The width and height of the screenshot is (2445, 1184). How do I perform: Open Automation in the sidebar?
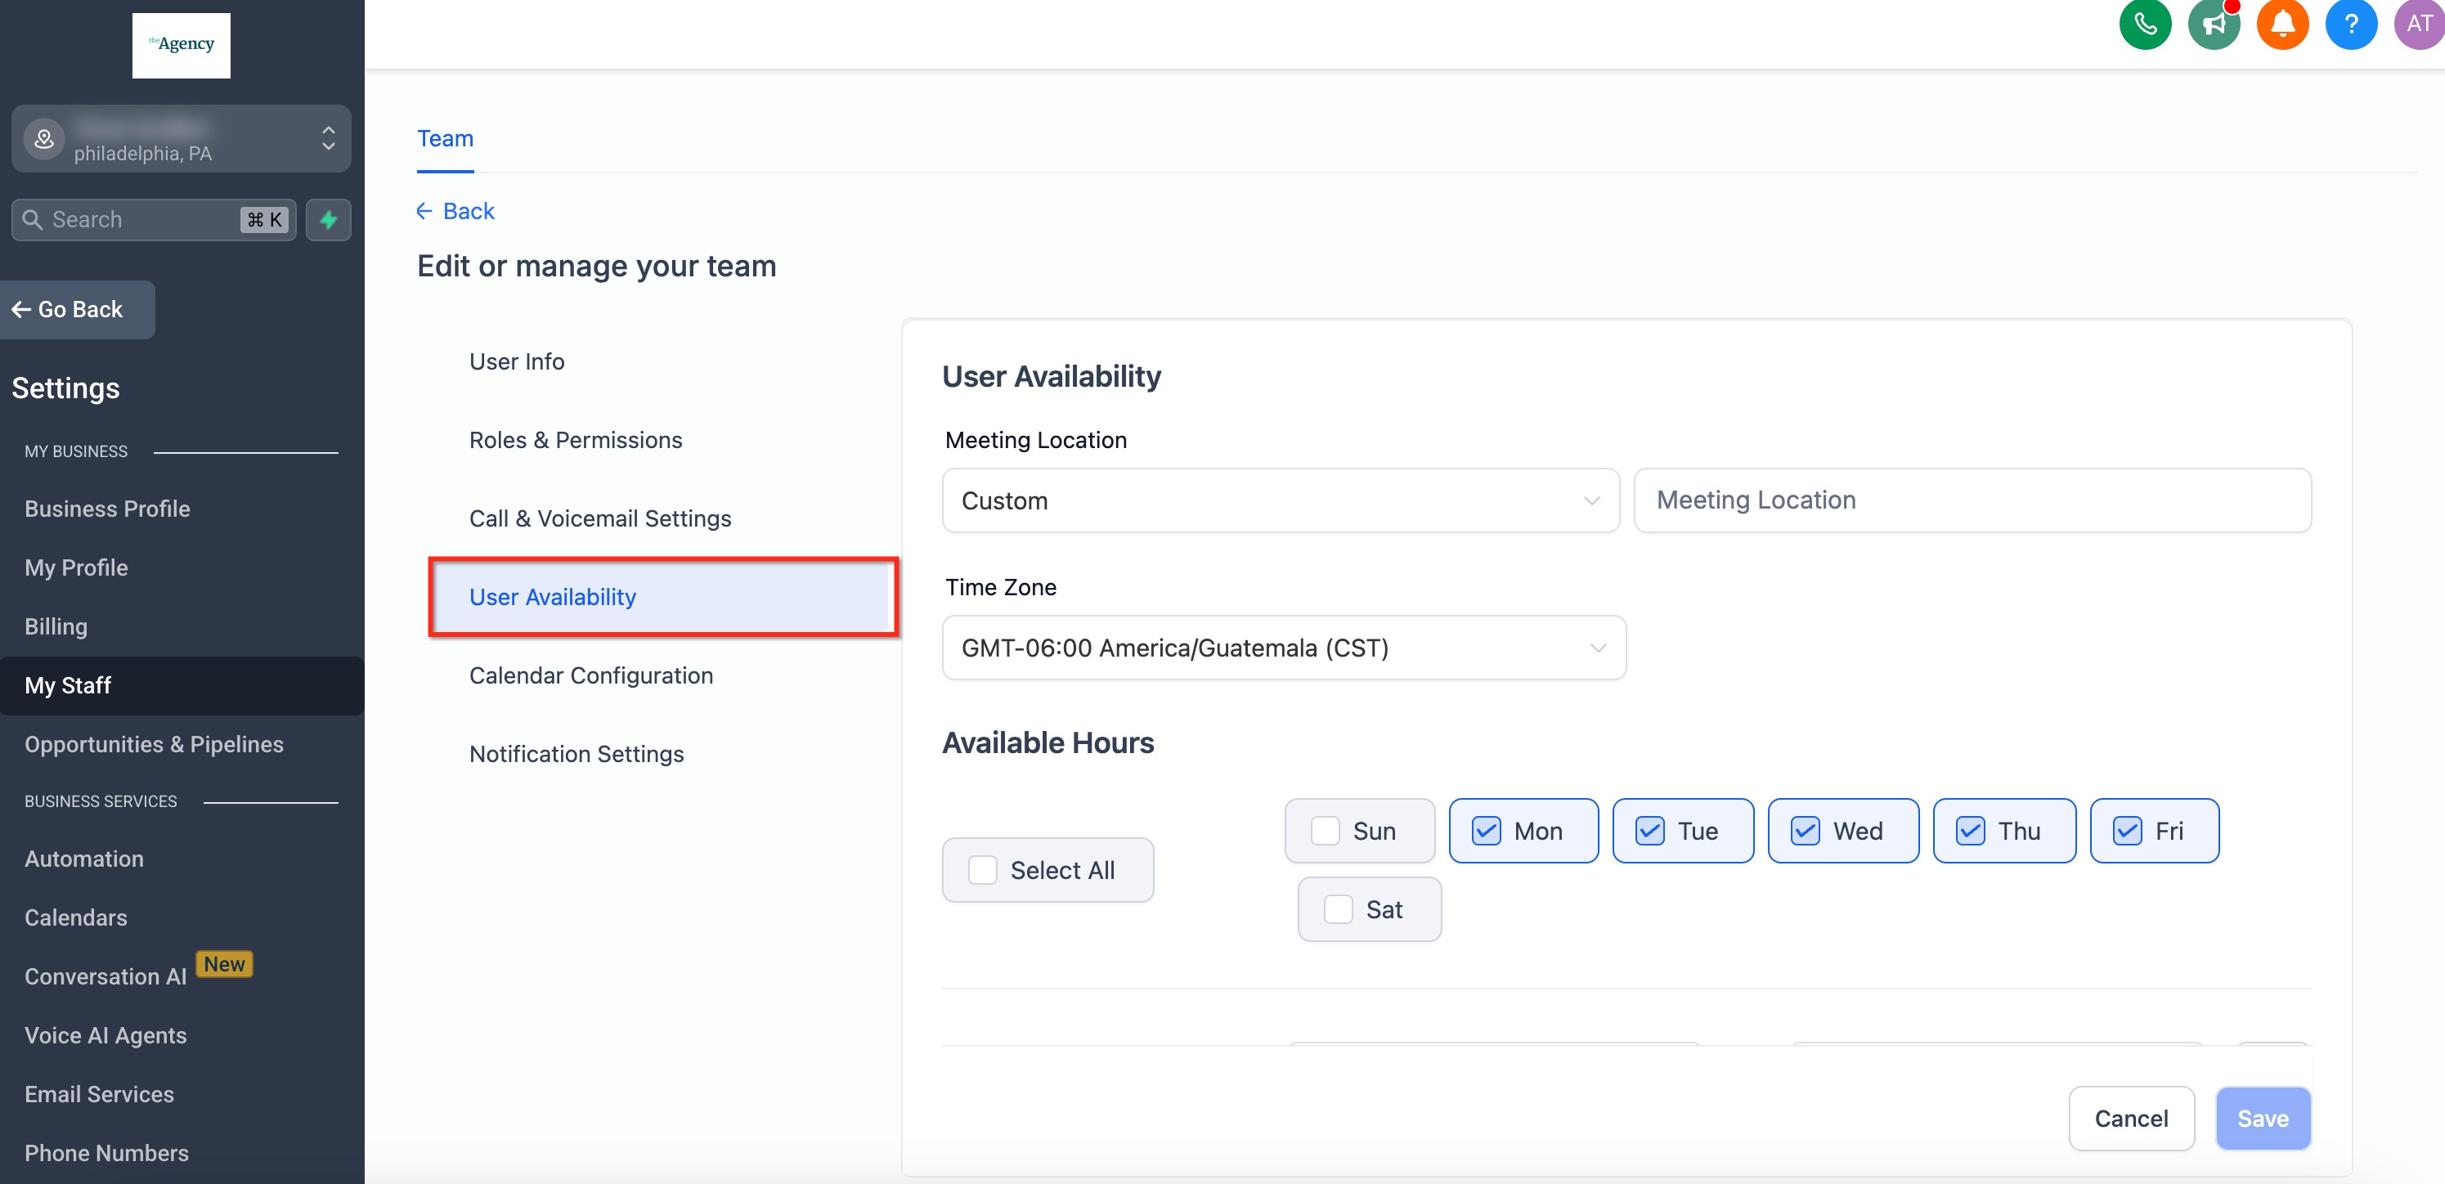pyautogui.click(x=84, y=859)
